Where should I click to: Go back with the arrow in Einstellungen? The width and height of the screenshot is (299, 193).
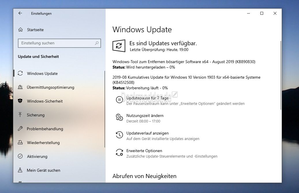coord(20,13)
